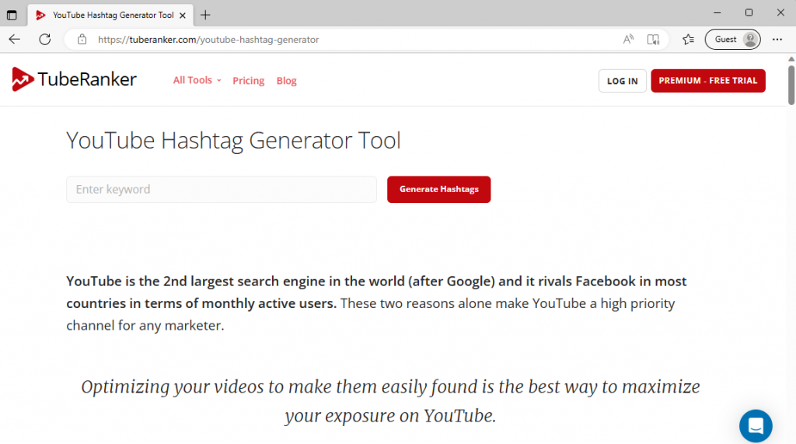Click the browser back arrow

(15, 40)
